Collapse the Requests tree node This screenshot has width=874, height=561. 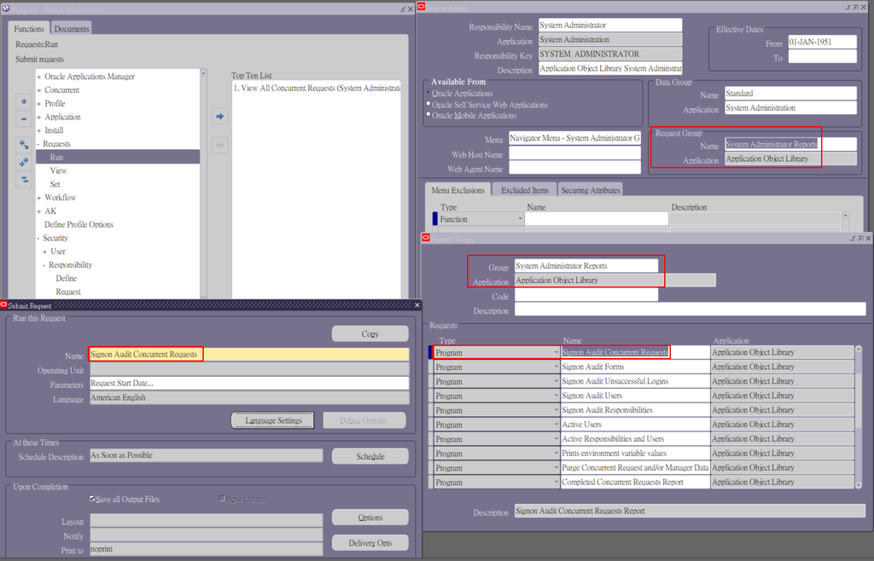tap(38, 143)
